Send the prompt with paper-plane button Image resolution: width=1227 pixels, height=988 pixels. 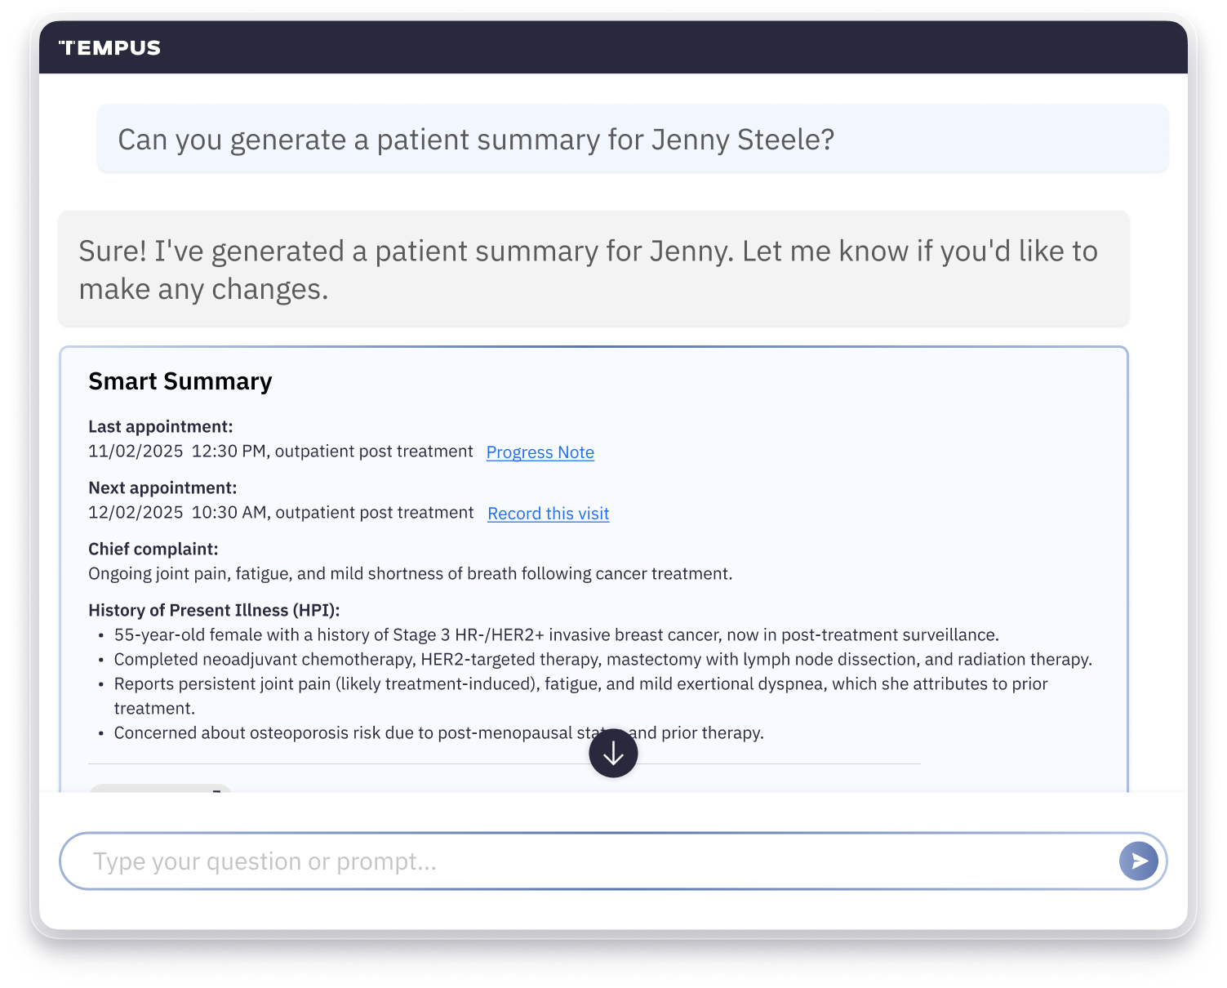(1139, 861)
